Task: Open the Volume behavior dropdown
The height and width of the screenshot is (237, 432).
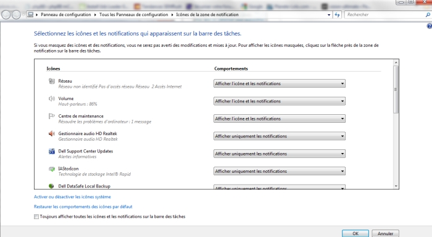Action: 280,101
